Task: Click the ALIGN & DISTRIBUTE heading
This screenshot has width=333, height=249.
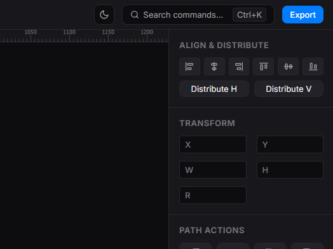Action: tap(224, 46)
